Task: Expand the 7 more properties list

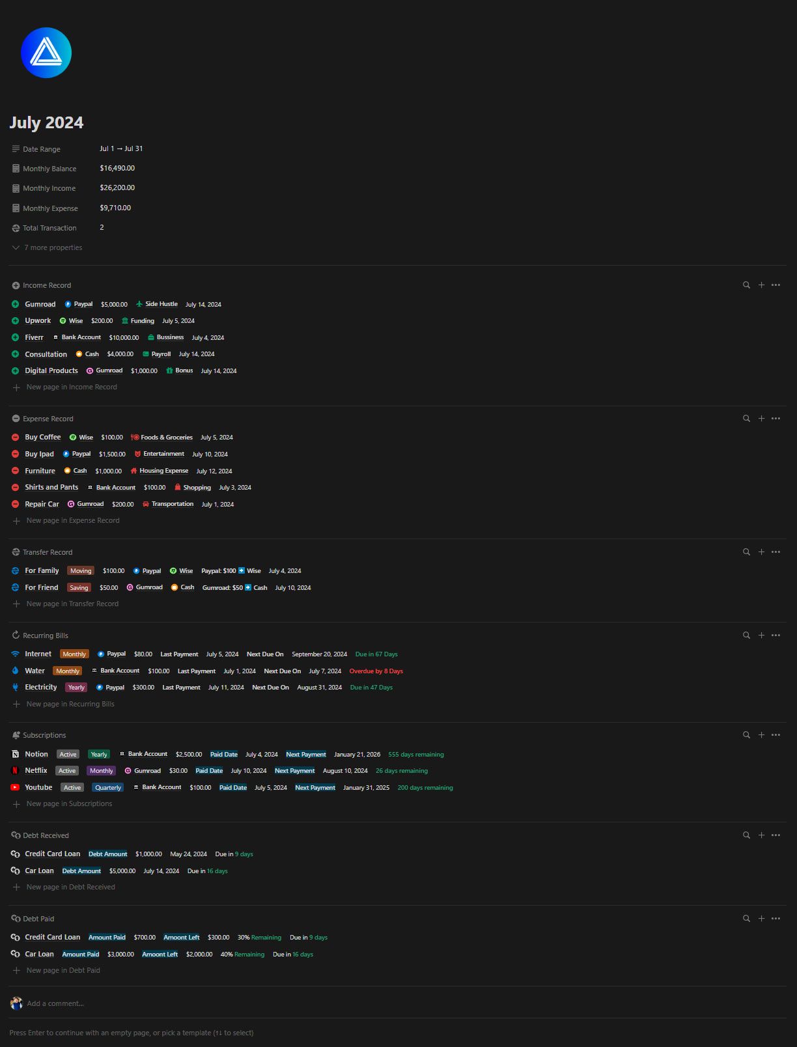Action: point(47,247)
